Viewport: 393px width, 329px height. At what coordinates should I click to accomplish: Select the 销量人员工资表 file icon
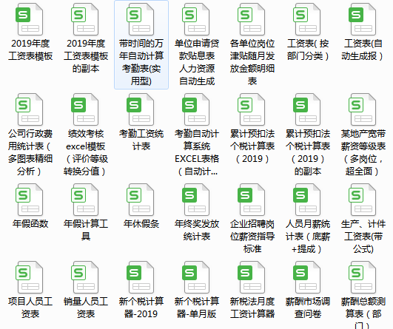[x=85, y=277]
